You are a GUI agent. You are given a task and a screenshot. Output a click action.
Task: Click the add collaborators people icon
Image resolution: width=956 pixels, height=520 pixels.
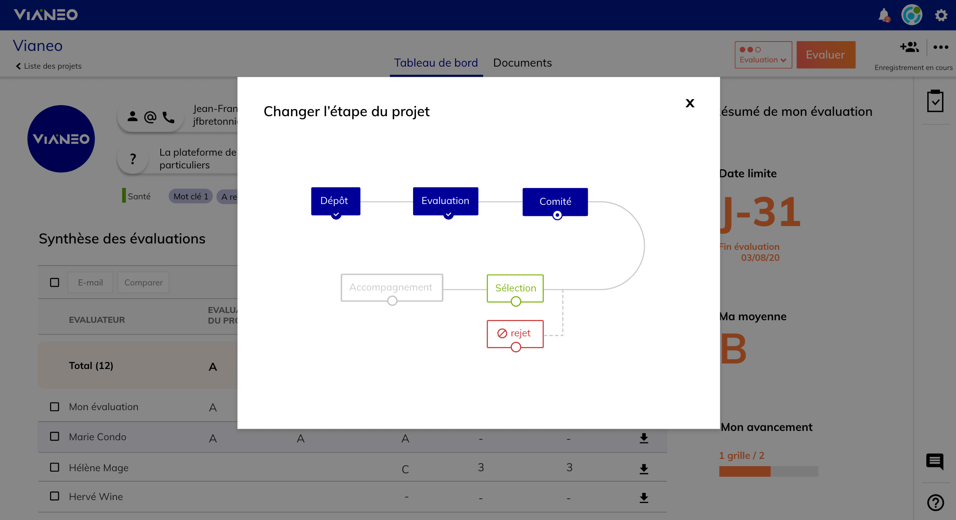[909, 47]
